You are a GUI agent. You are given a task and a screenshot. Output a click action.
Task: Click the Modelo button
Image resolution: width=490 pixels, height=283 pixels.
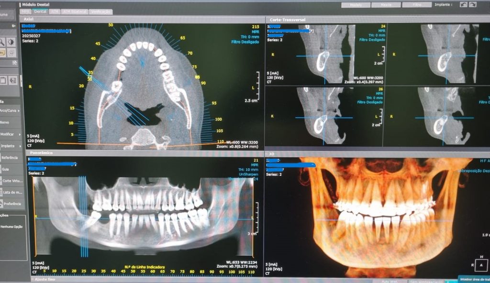coord(356,5)
